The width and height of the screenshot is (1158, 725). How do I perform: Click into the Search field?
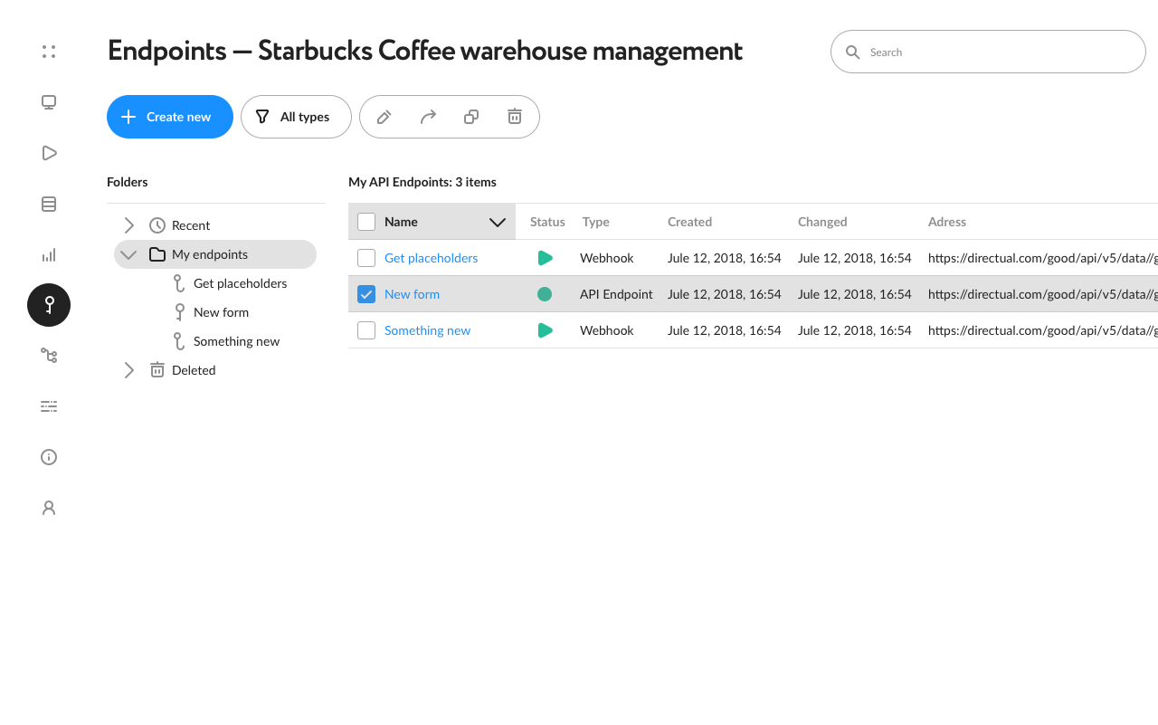pyautogui.click(x=988, y=52)
